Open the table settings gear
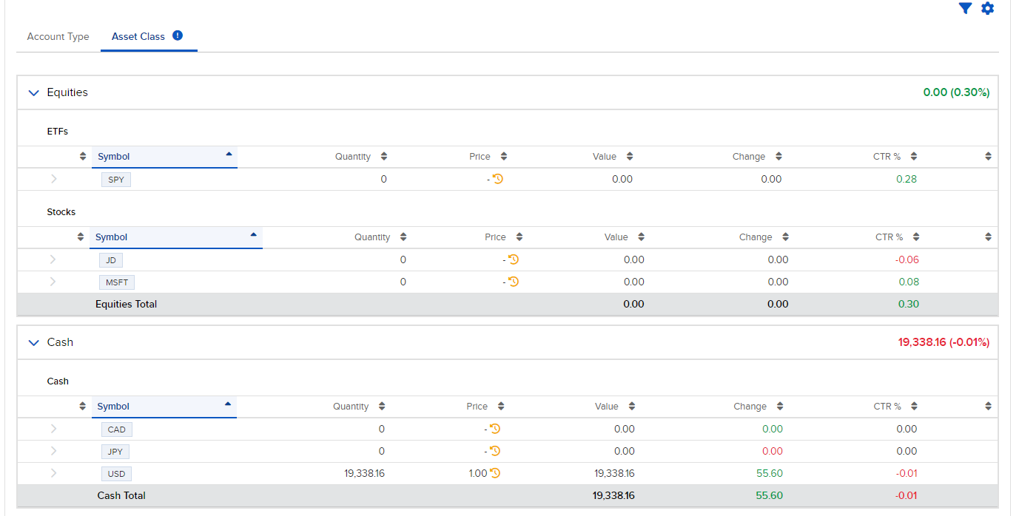 click(x=987, y=8)
